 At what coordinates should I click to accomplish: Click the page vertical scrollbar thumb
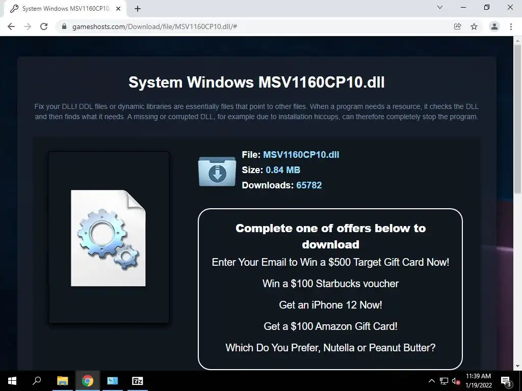pos(517,118)
